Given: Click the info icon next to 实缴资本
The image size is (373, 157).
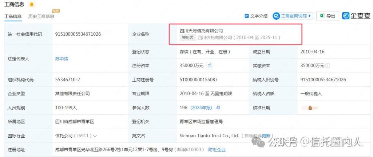Looking at the screenshot, I should pyautogui.click(x=328, y=66).
